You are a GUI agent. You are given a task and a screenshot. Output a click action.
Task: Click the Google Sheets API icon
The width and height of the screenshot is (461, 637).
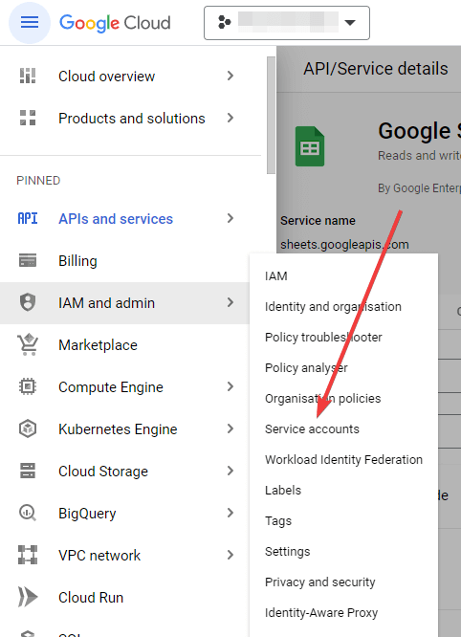[x=310, y=146]
